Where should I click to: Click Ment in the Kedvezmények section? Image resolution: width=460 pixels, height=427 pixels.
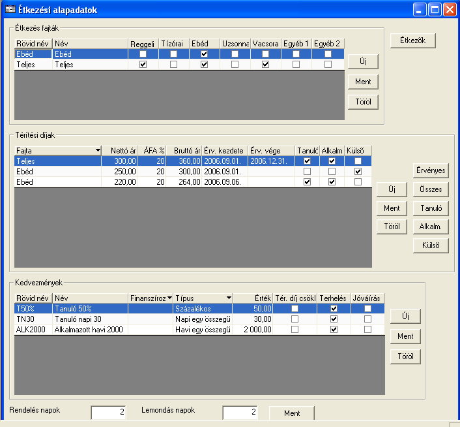coord(405,336)
